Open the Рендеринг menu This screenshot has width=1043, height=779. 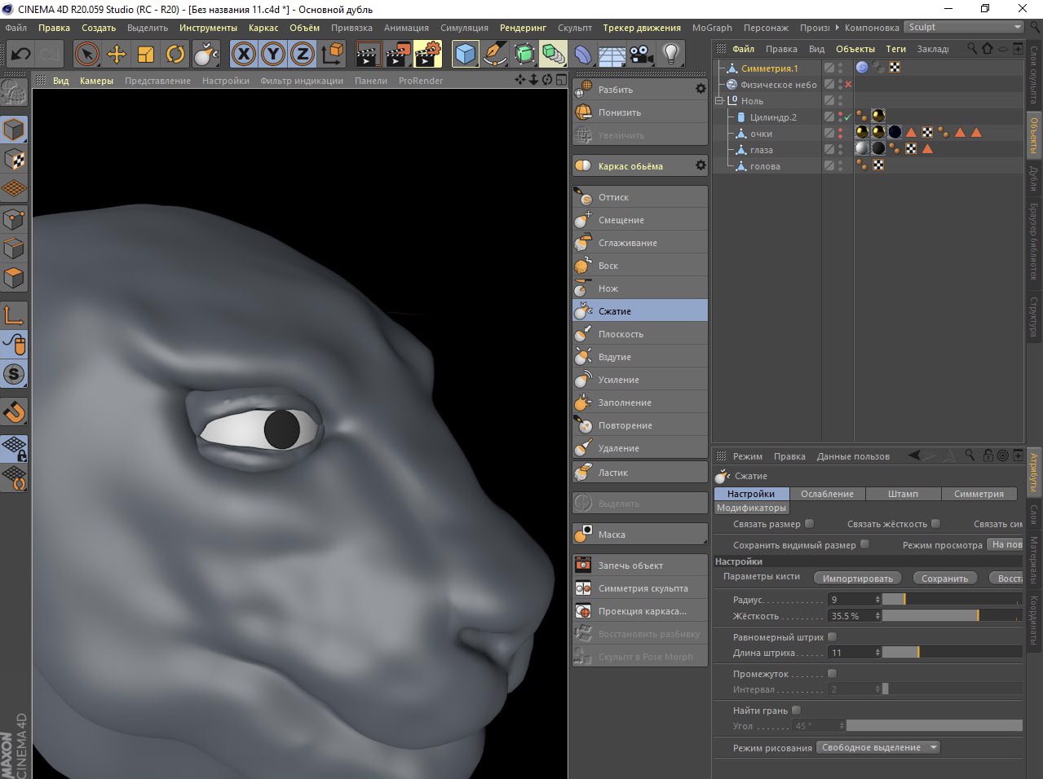[523, 28]
